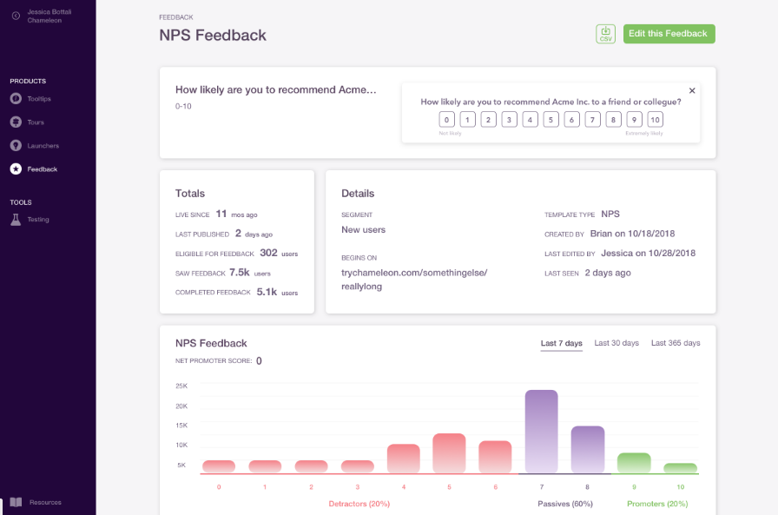Click the pink bar for score 5
This screenshot has width=778, height=515.
coord(449,453)
